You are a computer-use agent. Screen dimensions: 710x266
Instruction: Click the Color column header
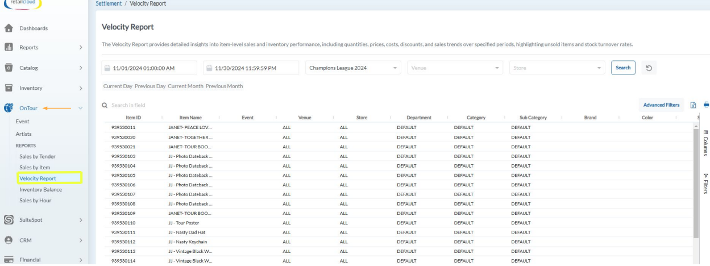tap(647, 118)
